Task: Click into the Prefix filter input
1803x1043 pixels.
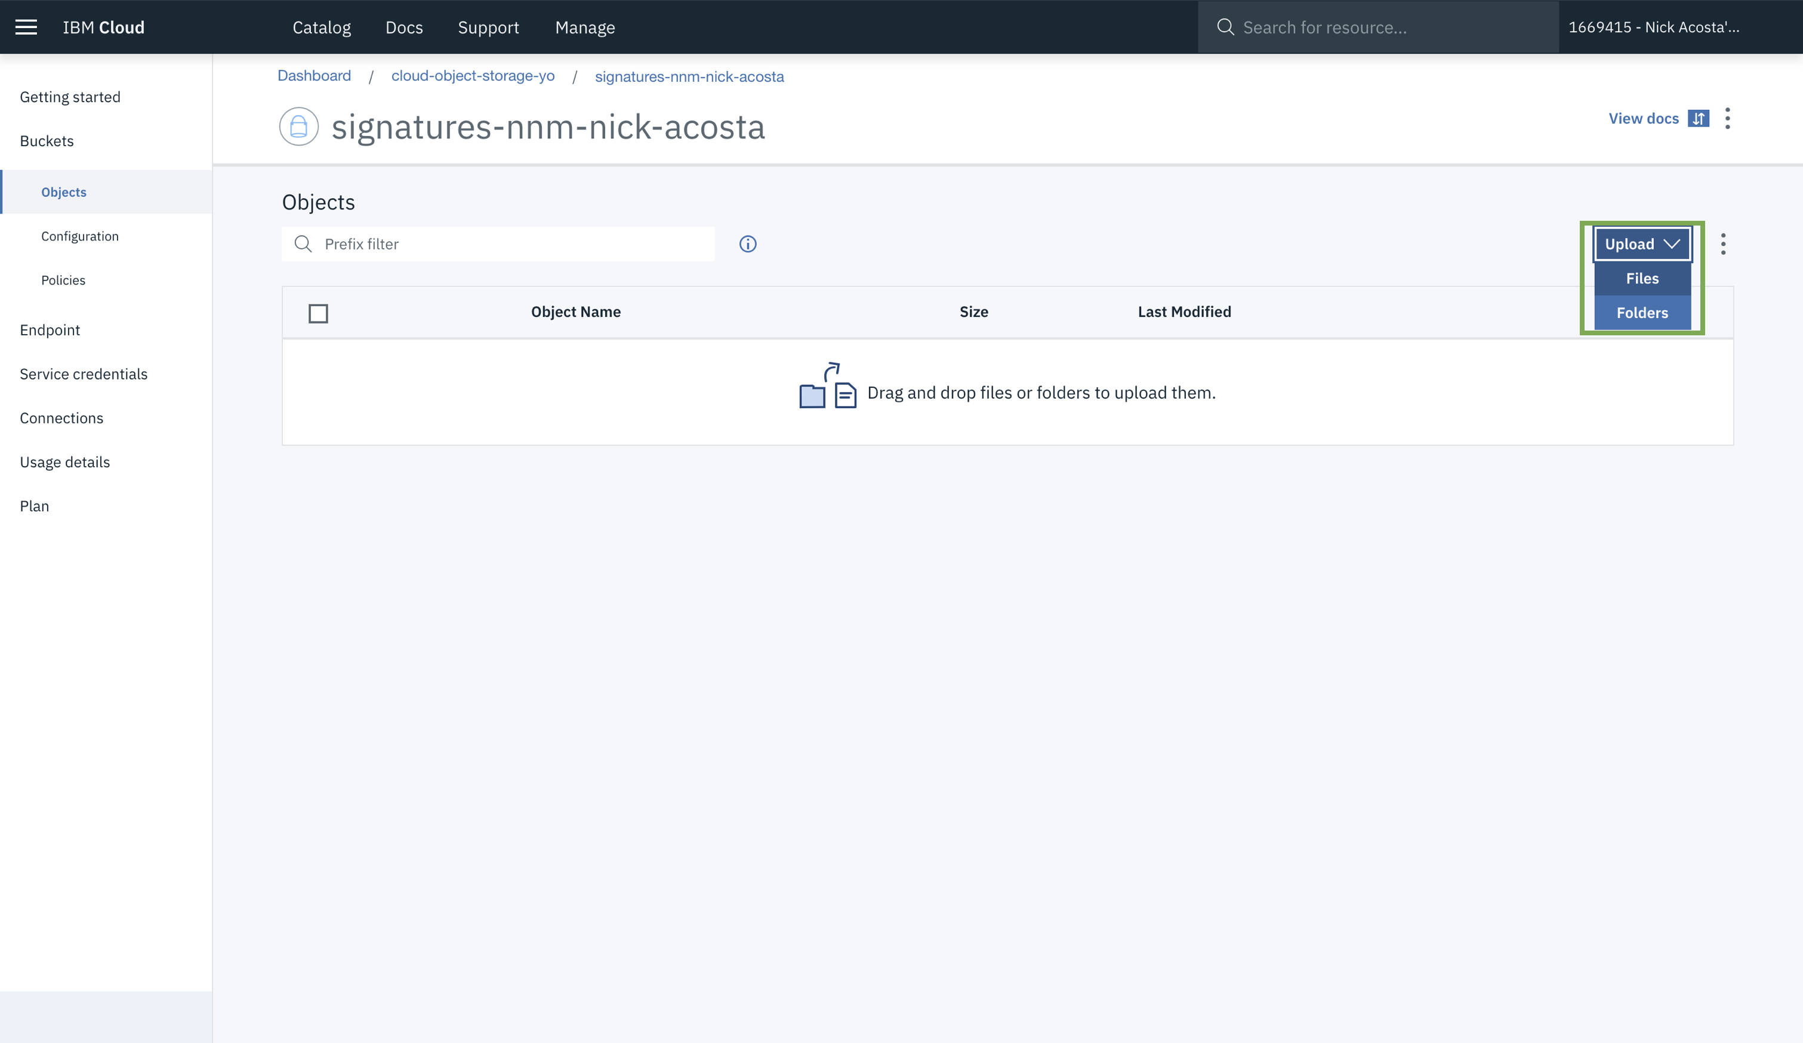Action: click(x=498, y=244)
